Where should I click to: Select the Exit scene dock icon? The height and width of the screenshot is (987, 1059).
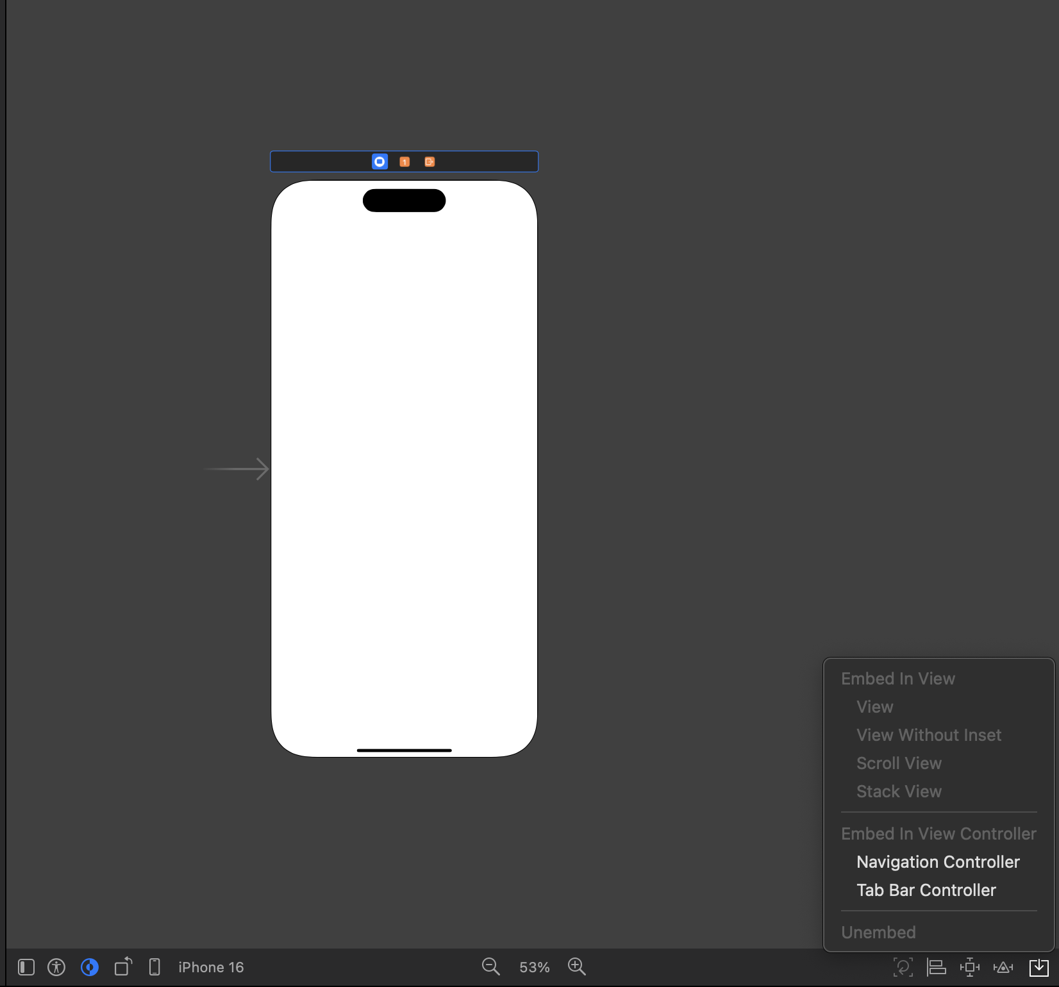[429, 162]
